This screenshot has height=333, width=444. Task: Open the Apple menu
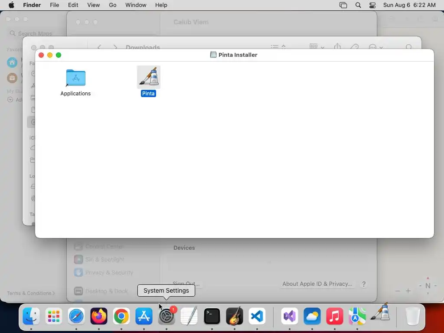(11, 5)
